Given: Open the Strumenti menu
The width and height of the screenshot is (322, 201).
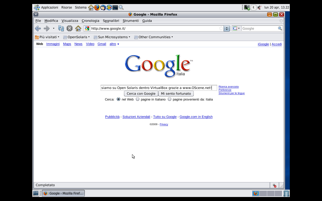Looking at the screenshot, I should (131, 21).
